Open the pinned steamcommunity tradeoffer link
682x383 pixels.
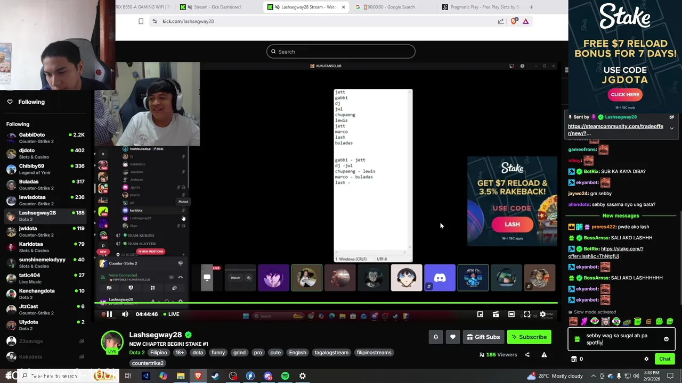click(615, 130)
